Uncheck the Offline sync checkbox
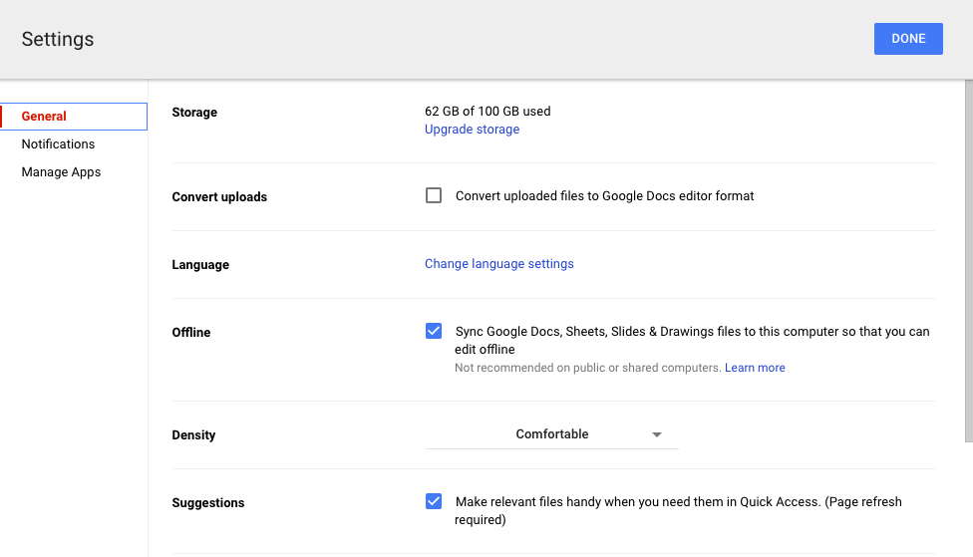 point(433,331)
